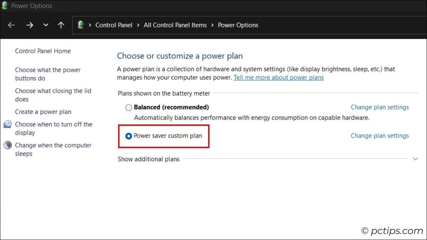Image resolution: width=427 pixels, height=240 pixels.
Task: Change plan settings for Power saver plan
Action: click(x=380, y=135)
